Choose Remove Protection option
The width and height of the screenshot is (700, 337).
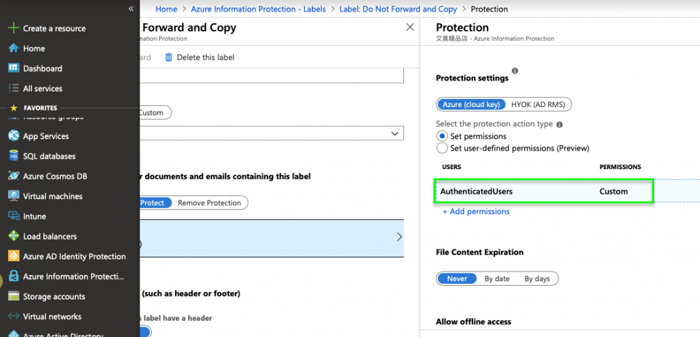(x=209, y=203)
